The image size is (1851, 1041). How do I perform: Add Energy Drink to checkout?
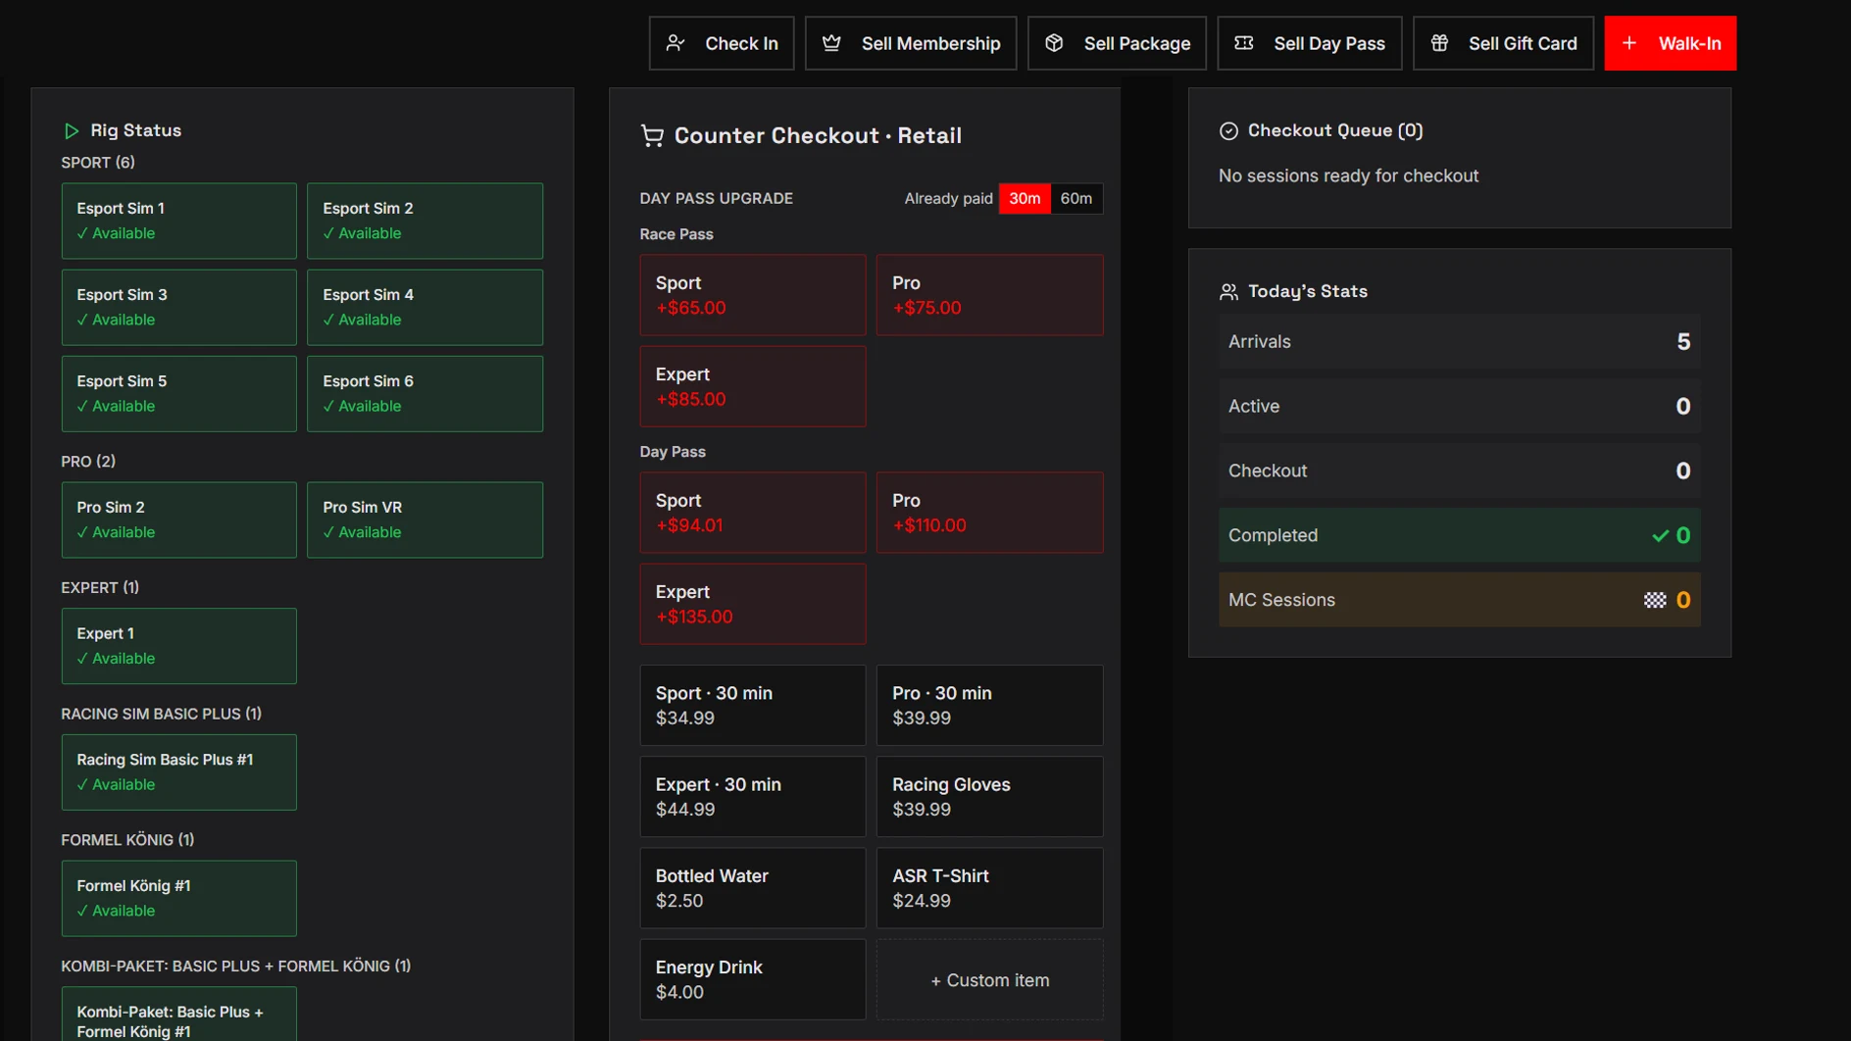[x=753, y=980]
